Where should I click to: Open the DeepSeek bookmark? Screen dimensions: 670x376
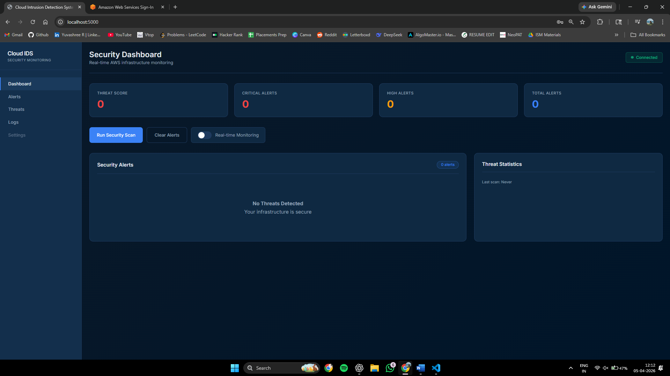[389, 35]
